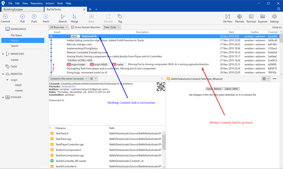Open the Settings gear in toolbar

point(274,16)
